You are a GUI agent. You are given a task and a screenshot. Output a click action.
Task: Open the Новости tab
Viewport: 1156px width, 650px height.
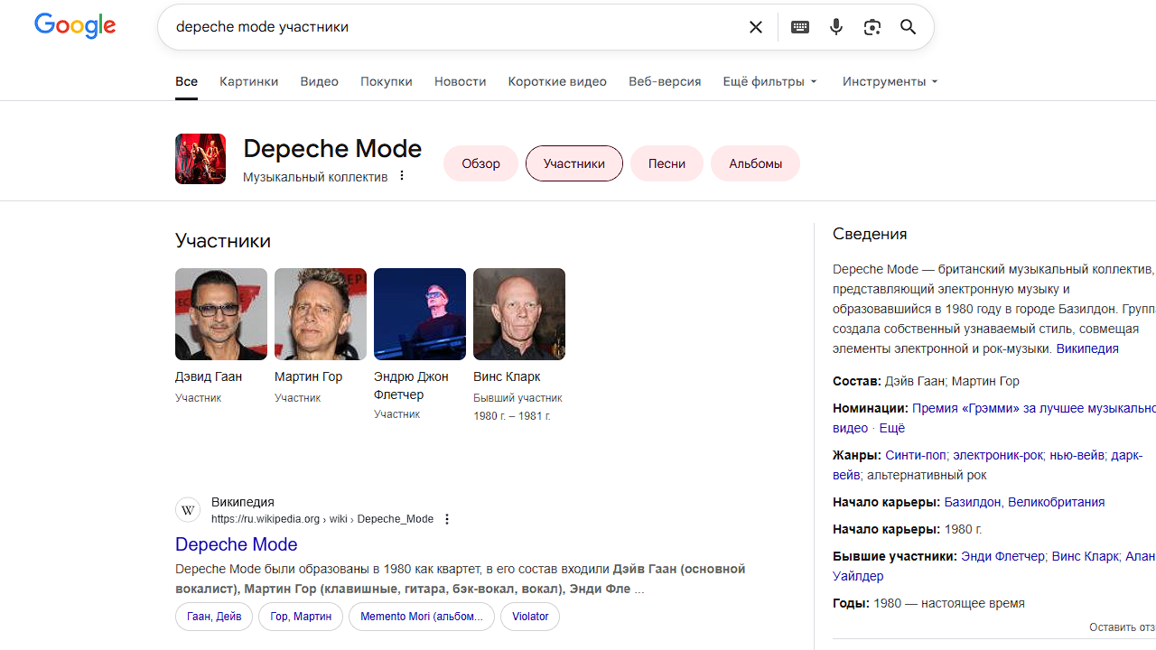pyautogui.click(x=460, y=81)
